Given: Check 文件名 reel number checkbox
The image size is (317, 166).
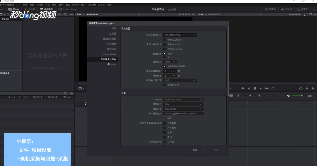Looking at the screenshot, I should point(164,142).
